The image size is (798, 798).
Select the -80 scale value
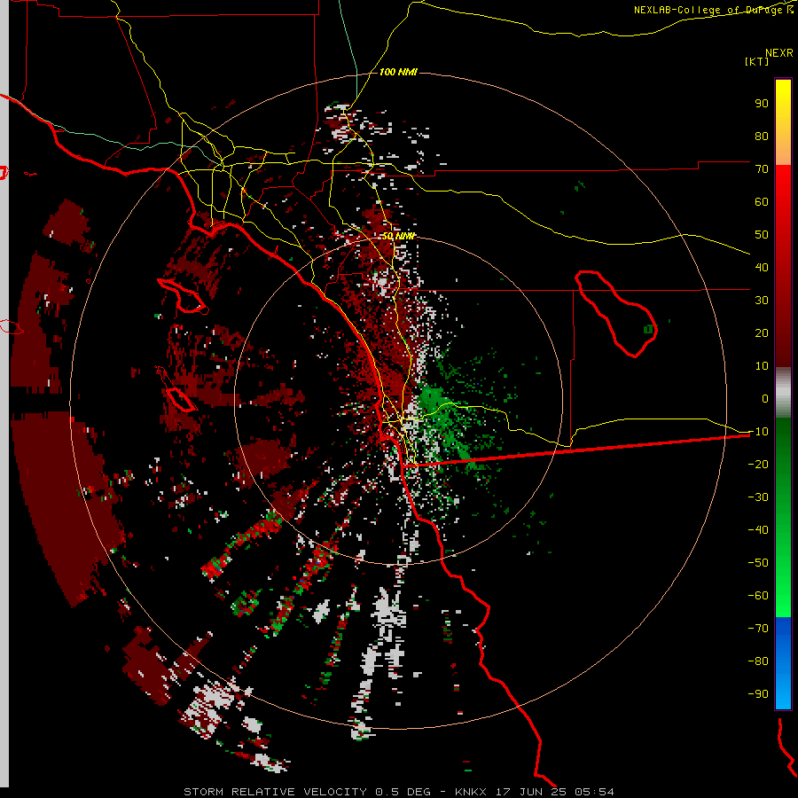(758, 661)
